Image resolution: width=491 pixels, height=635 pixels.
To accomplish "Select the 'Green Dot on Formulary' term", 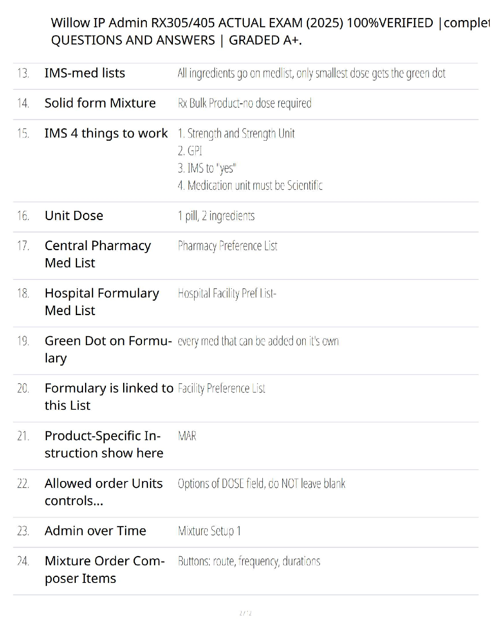I will click(x=108, y=349).
